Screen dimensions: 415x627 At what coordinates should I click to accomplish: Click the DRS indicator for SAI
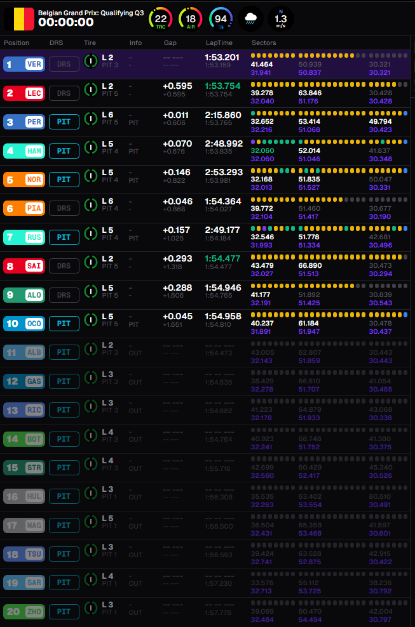pyautogui.click(x=64, y=265)
